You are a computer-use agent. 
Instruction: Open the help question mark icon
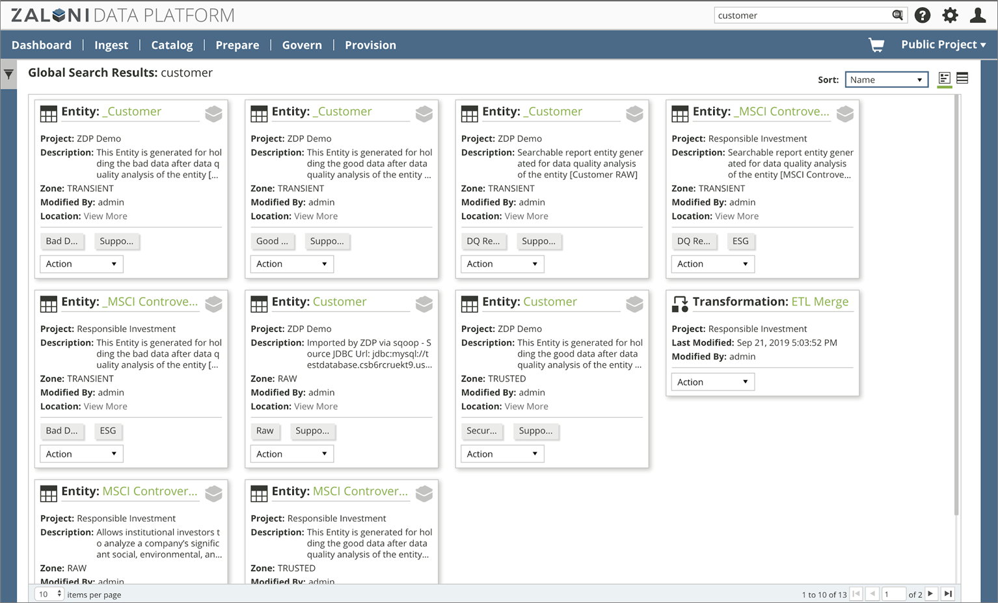click(x=923, y=15)
